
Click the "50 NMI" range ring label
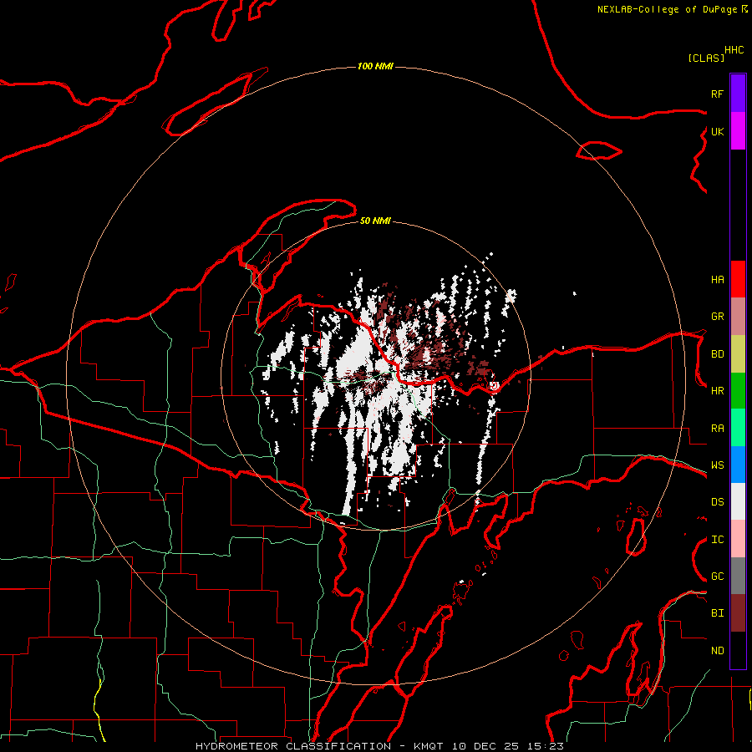pyautogui.click(x=375, y=221)
